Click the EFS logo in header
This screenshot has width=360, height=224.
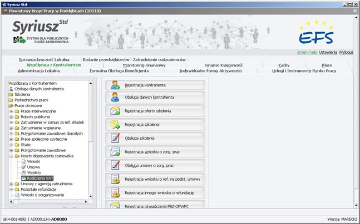(316, 33)
